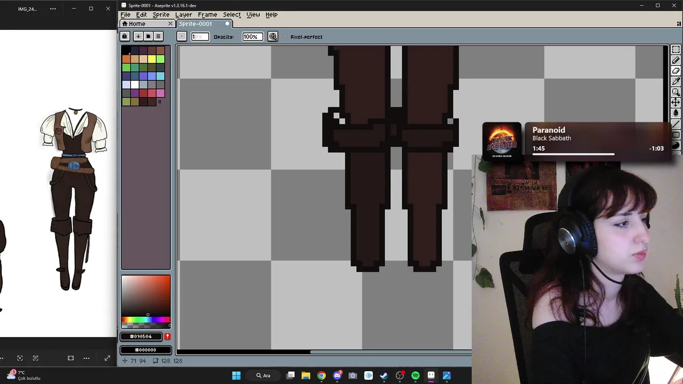Open Task View from the taskbar
The height and width of the screenshot is (384, 683).
coord(291,375)
